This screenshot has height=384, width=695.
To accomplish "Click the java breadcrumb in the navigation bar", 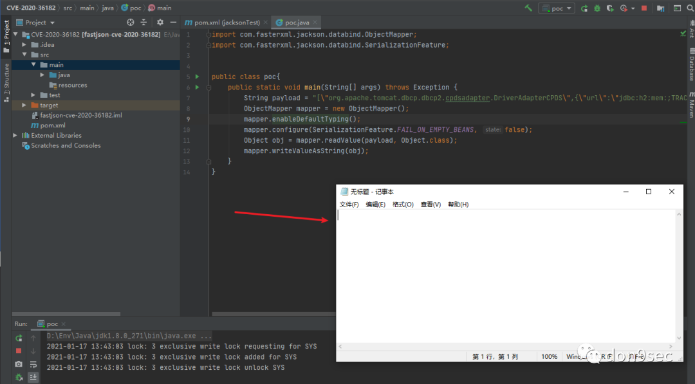I will tap(107, 8).
